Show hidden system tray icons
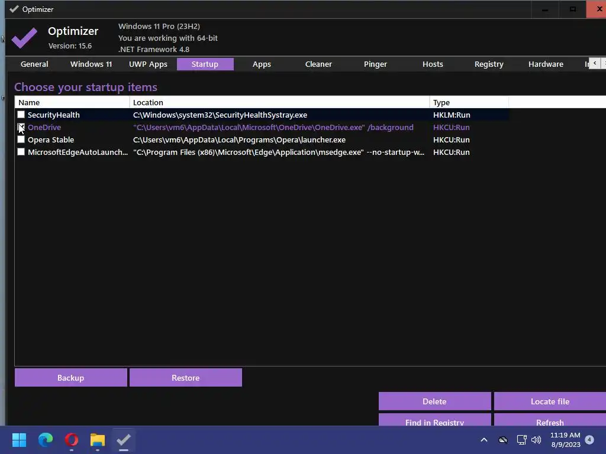The width and height of the screenshot is (606, 454). 484,440
